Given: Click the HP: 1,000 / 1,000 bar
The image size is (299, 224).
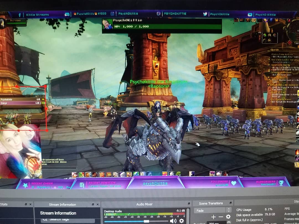Looking at the screenshot, I should coord(167,27).
